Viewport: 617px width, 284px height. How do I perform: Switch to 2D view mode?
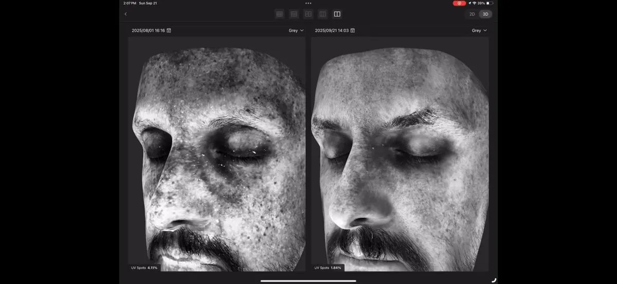(472, 14)
